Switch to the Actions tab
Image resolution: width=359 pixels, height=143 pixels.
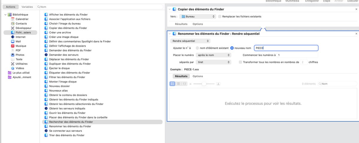[10, 7]
